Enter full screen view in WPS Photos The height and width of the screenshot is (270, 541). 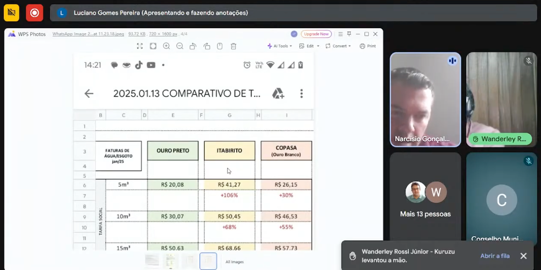140,46
